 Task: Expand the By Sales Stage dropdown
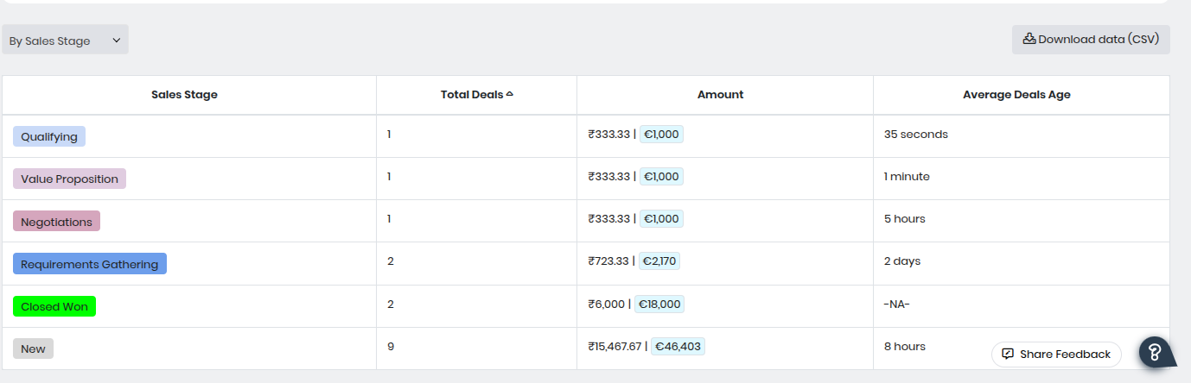(x=65, y=40)
